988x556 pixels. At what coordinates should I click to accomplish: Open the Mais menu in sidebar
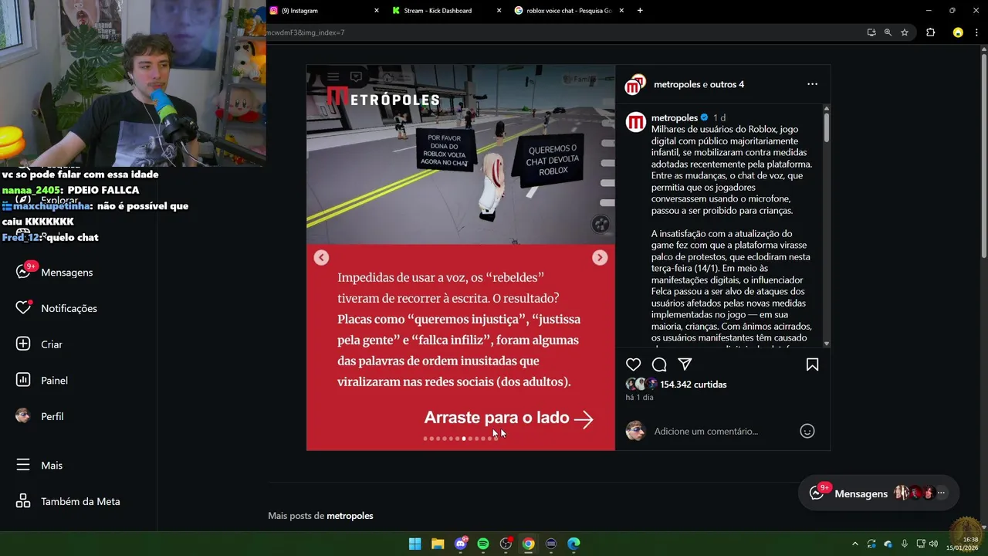pos(39,465)
